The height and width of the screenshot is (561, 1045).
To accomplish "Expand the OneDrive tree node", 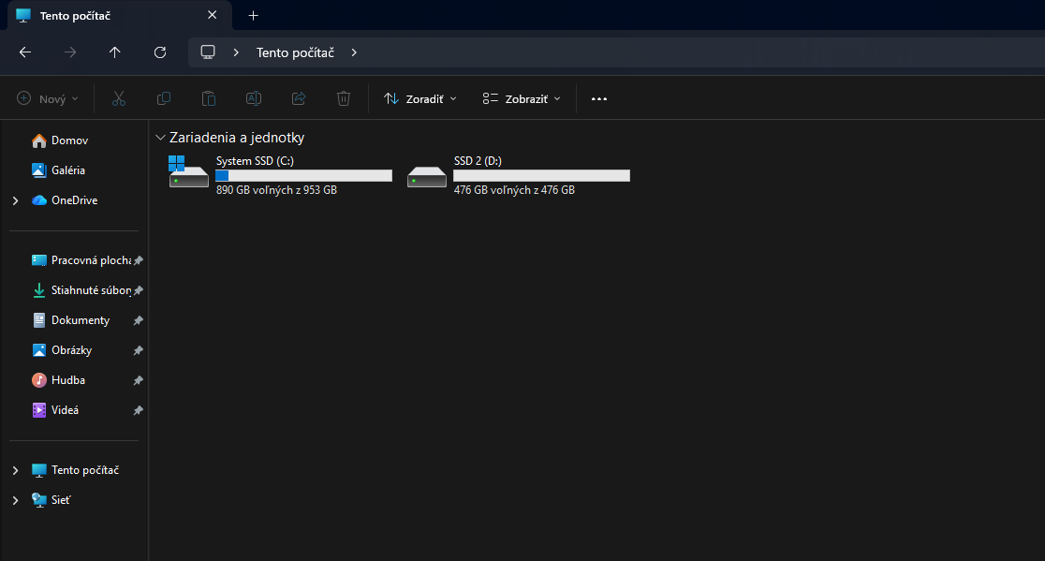I will 15,200.
